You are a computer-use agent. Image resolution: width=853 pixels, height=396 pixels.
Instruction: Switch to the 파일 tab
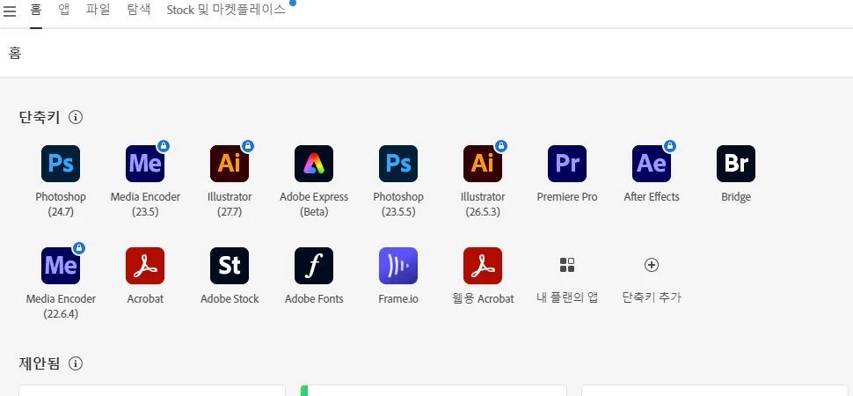(98, 10)
